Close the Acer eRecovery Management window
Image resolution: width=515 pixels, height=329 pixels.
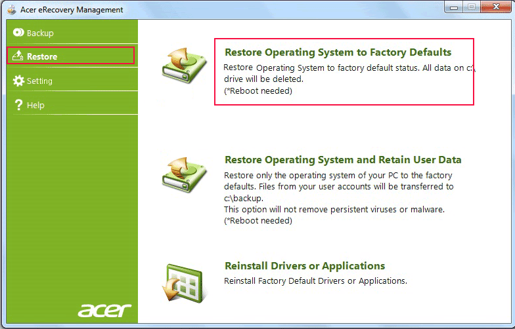click(496, 7)
